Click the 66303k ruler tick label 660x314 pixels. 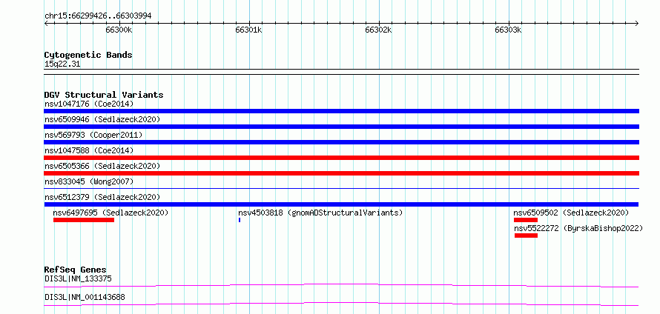(508, 30)
